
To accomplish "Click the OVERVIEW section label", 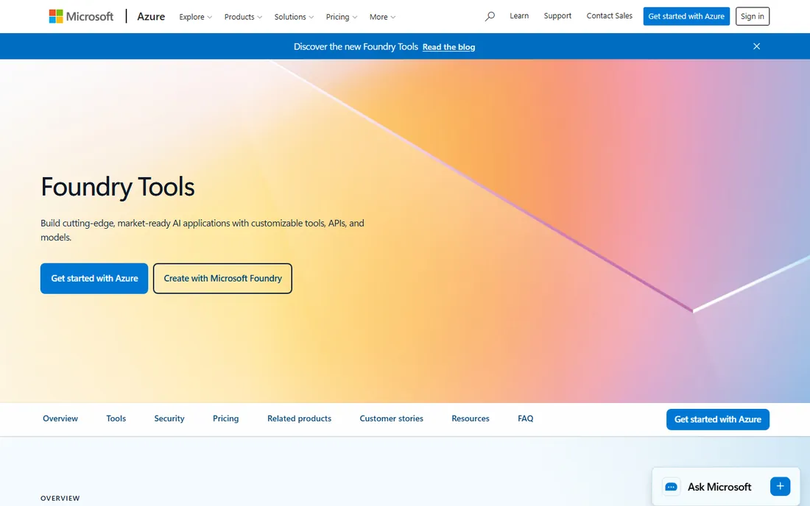I will (x=60, y=498).
